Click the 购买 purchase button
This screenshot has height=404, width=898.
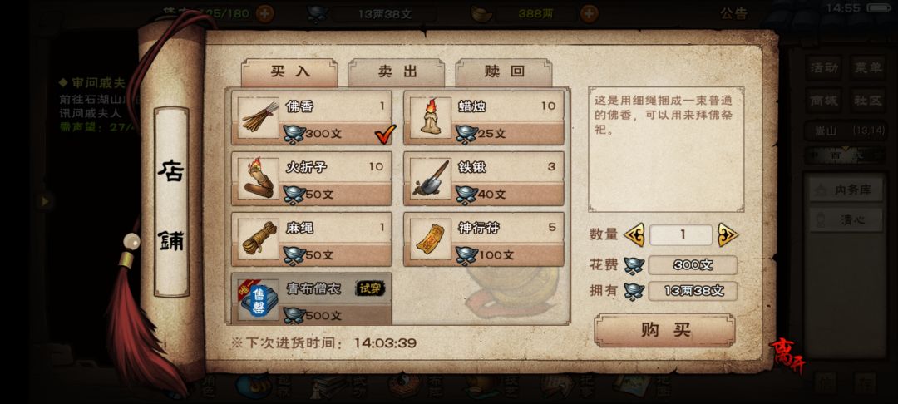point(664,330)
